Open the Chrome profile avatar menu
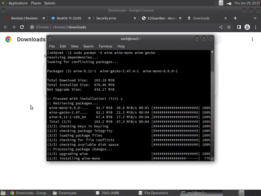This screenshot has height=196, width=261. pyautogui.click(x=247, y=27)
